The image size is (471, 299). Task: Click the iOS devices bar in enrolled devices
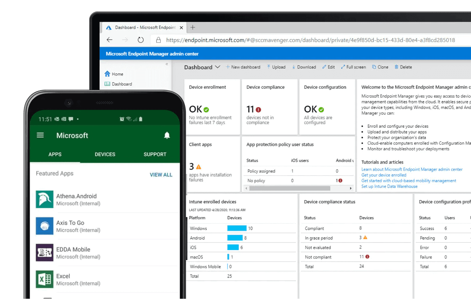point(233,247)
